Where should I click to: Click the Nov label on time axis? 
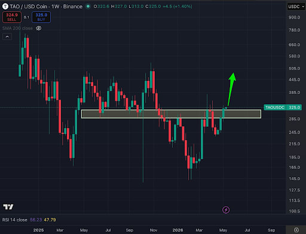click(154, 230)
